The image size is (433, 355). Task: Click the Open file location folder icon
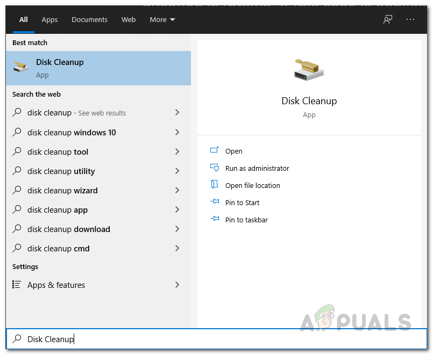point(214,184)
